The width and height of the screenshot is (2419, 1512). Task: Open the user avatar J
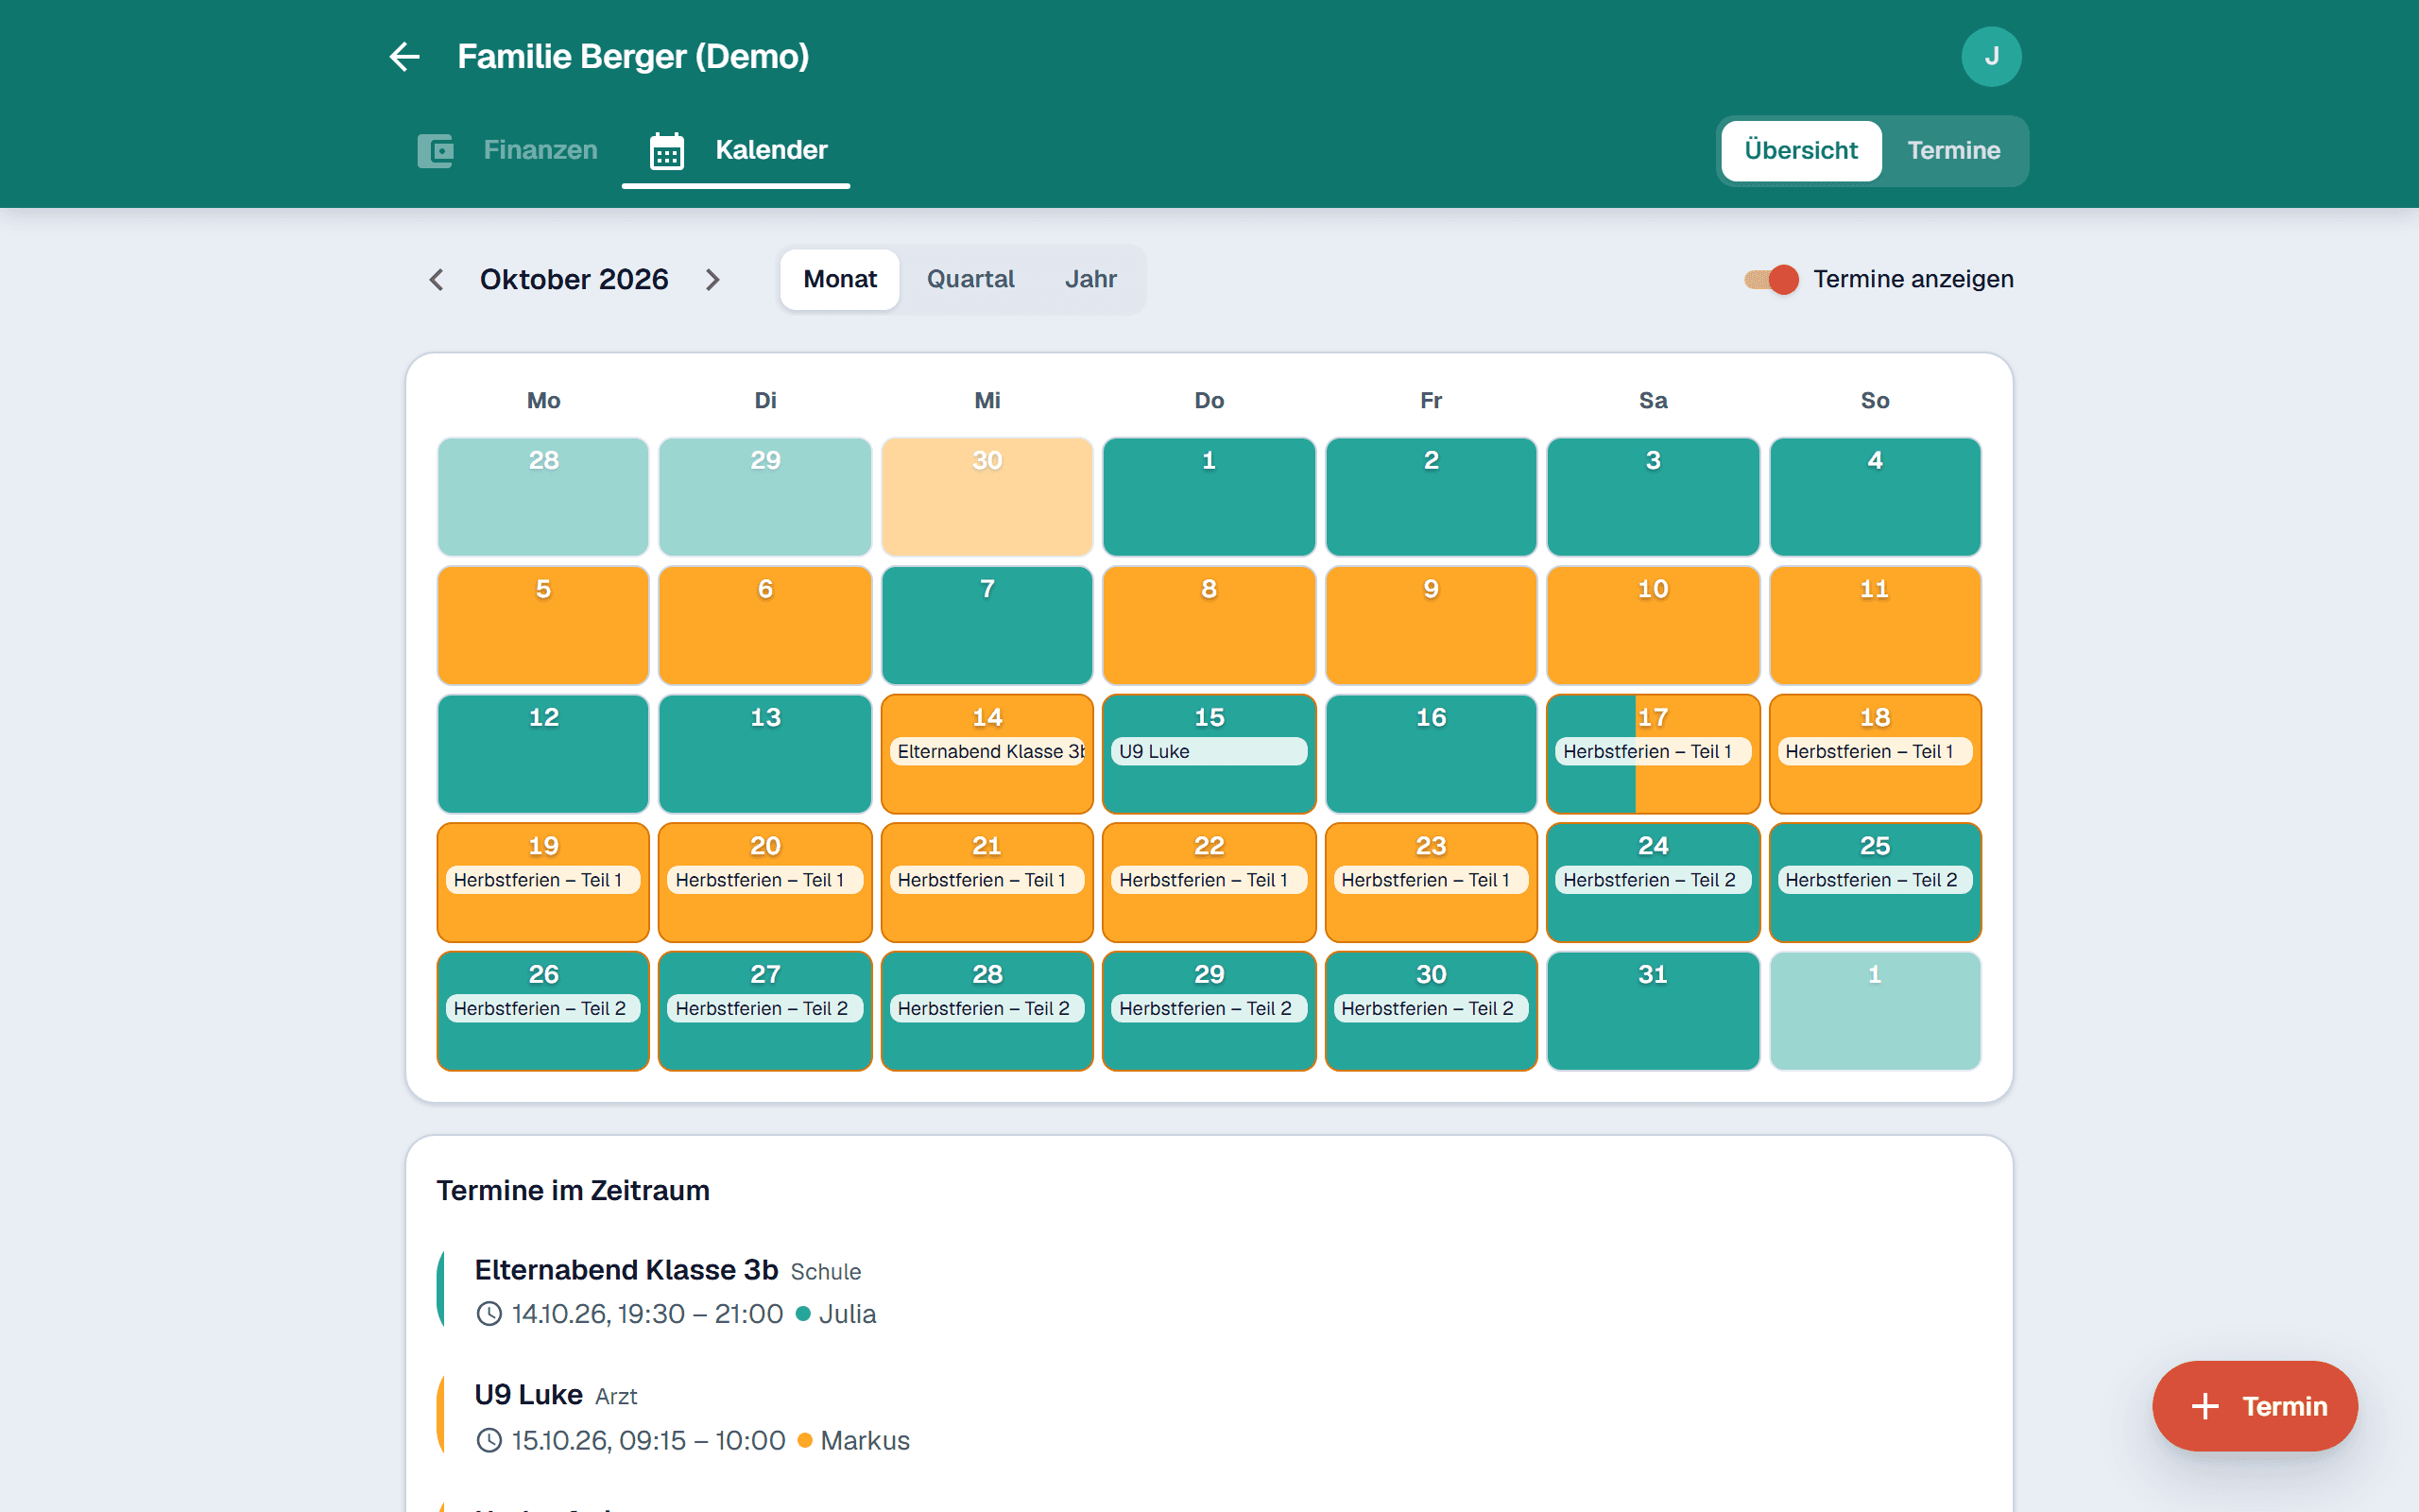pos(1990,57)
